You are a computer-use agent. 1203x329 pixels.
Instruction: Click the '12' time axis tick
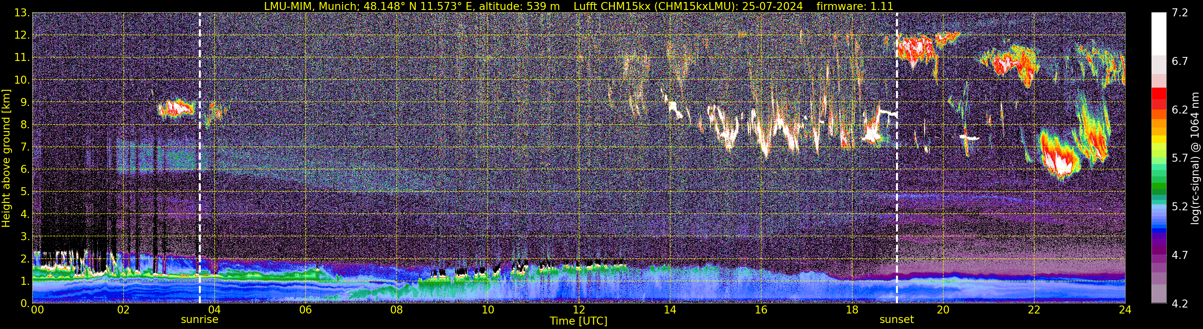(579, 310)
